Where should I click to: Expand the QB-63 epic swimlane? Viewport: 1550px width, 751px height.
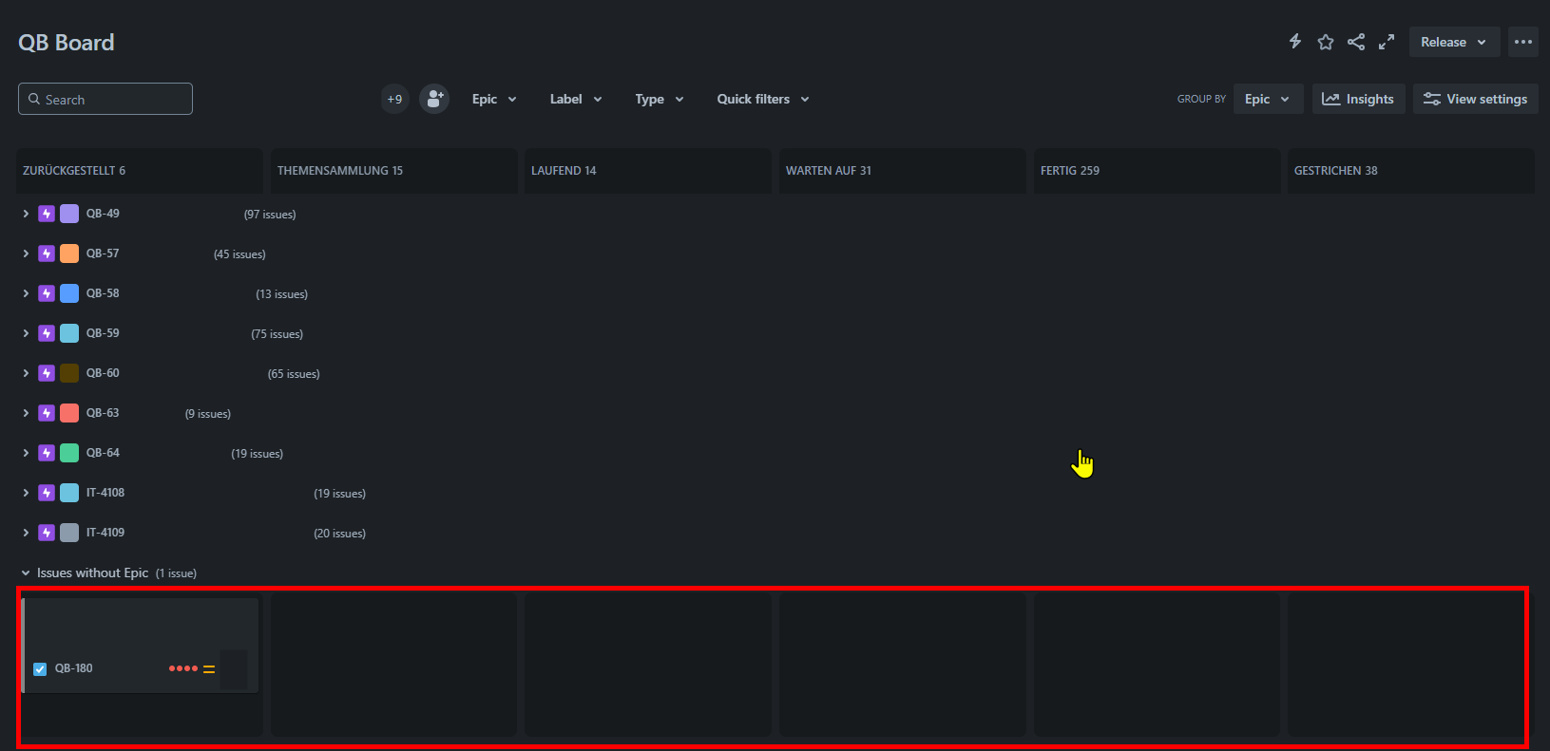[26, 413]
